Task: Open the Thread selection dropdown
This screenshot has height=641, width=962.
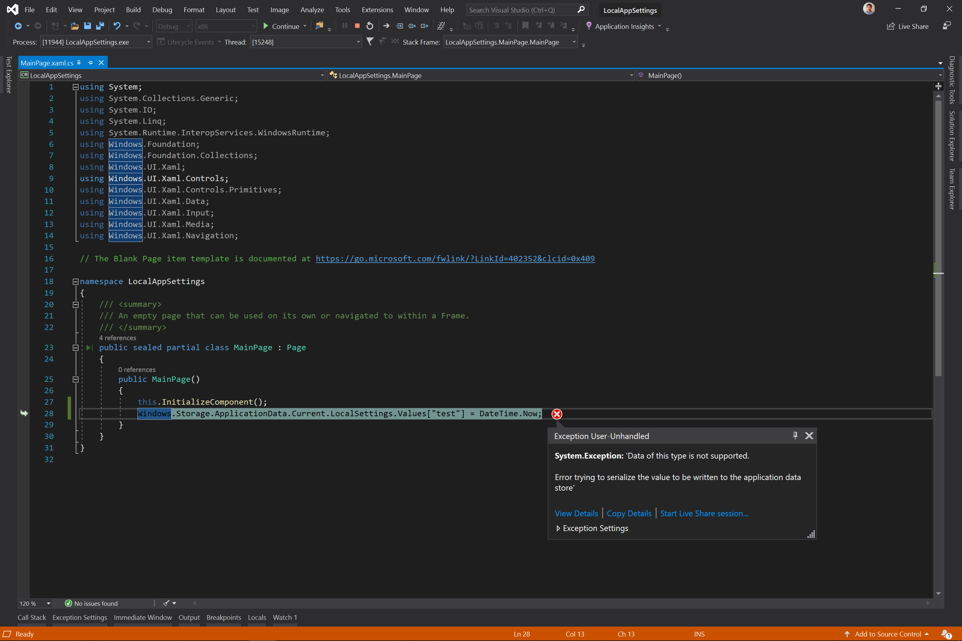Action: click(357, 42)
